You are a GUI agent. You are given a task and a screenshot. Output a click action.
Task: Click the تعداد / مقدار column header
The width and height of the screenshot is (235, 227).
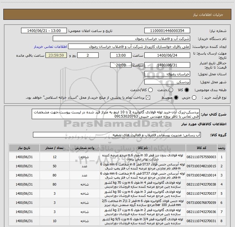click(x=55, y=148)
